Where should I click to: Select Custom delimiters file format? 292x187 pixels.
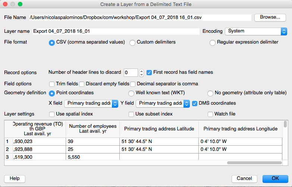132,42
